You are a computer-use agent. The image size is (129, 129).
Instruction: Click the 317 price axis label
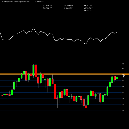(123, 64)
